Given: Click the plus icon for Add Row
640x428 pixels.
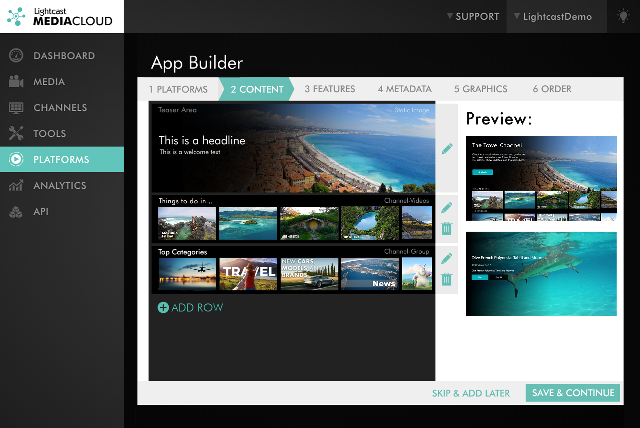Looking at the screenshot, I should click(163, 308).
